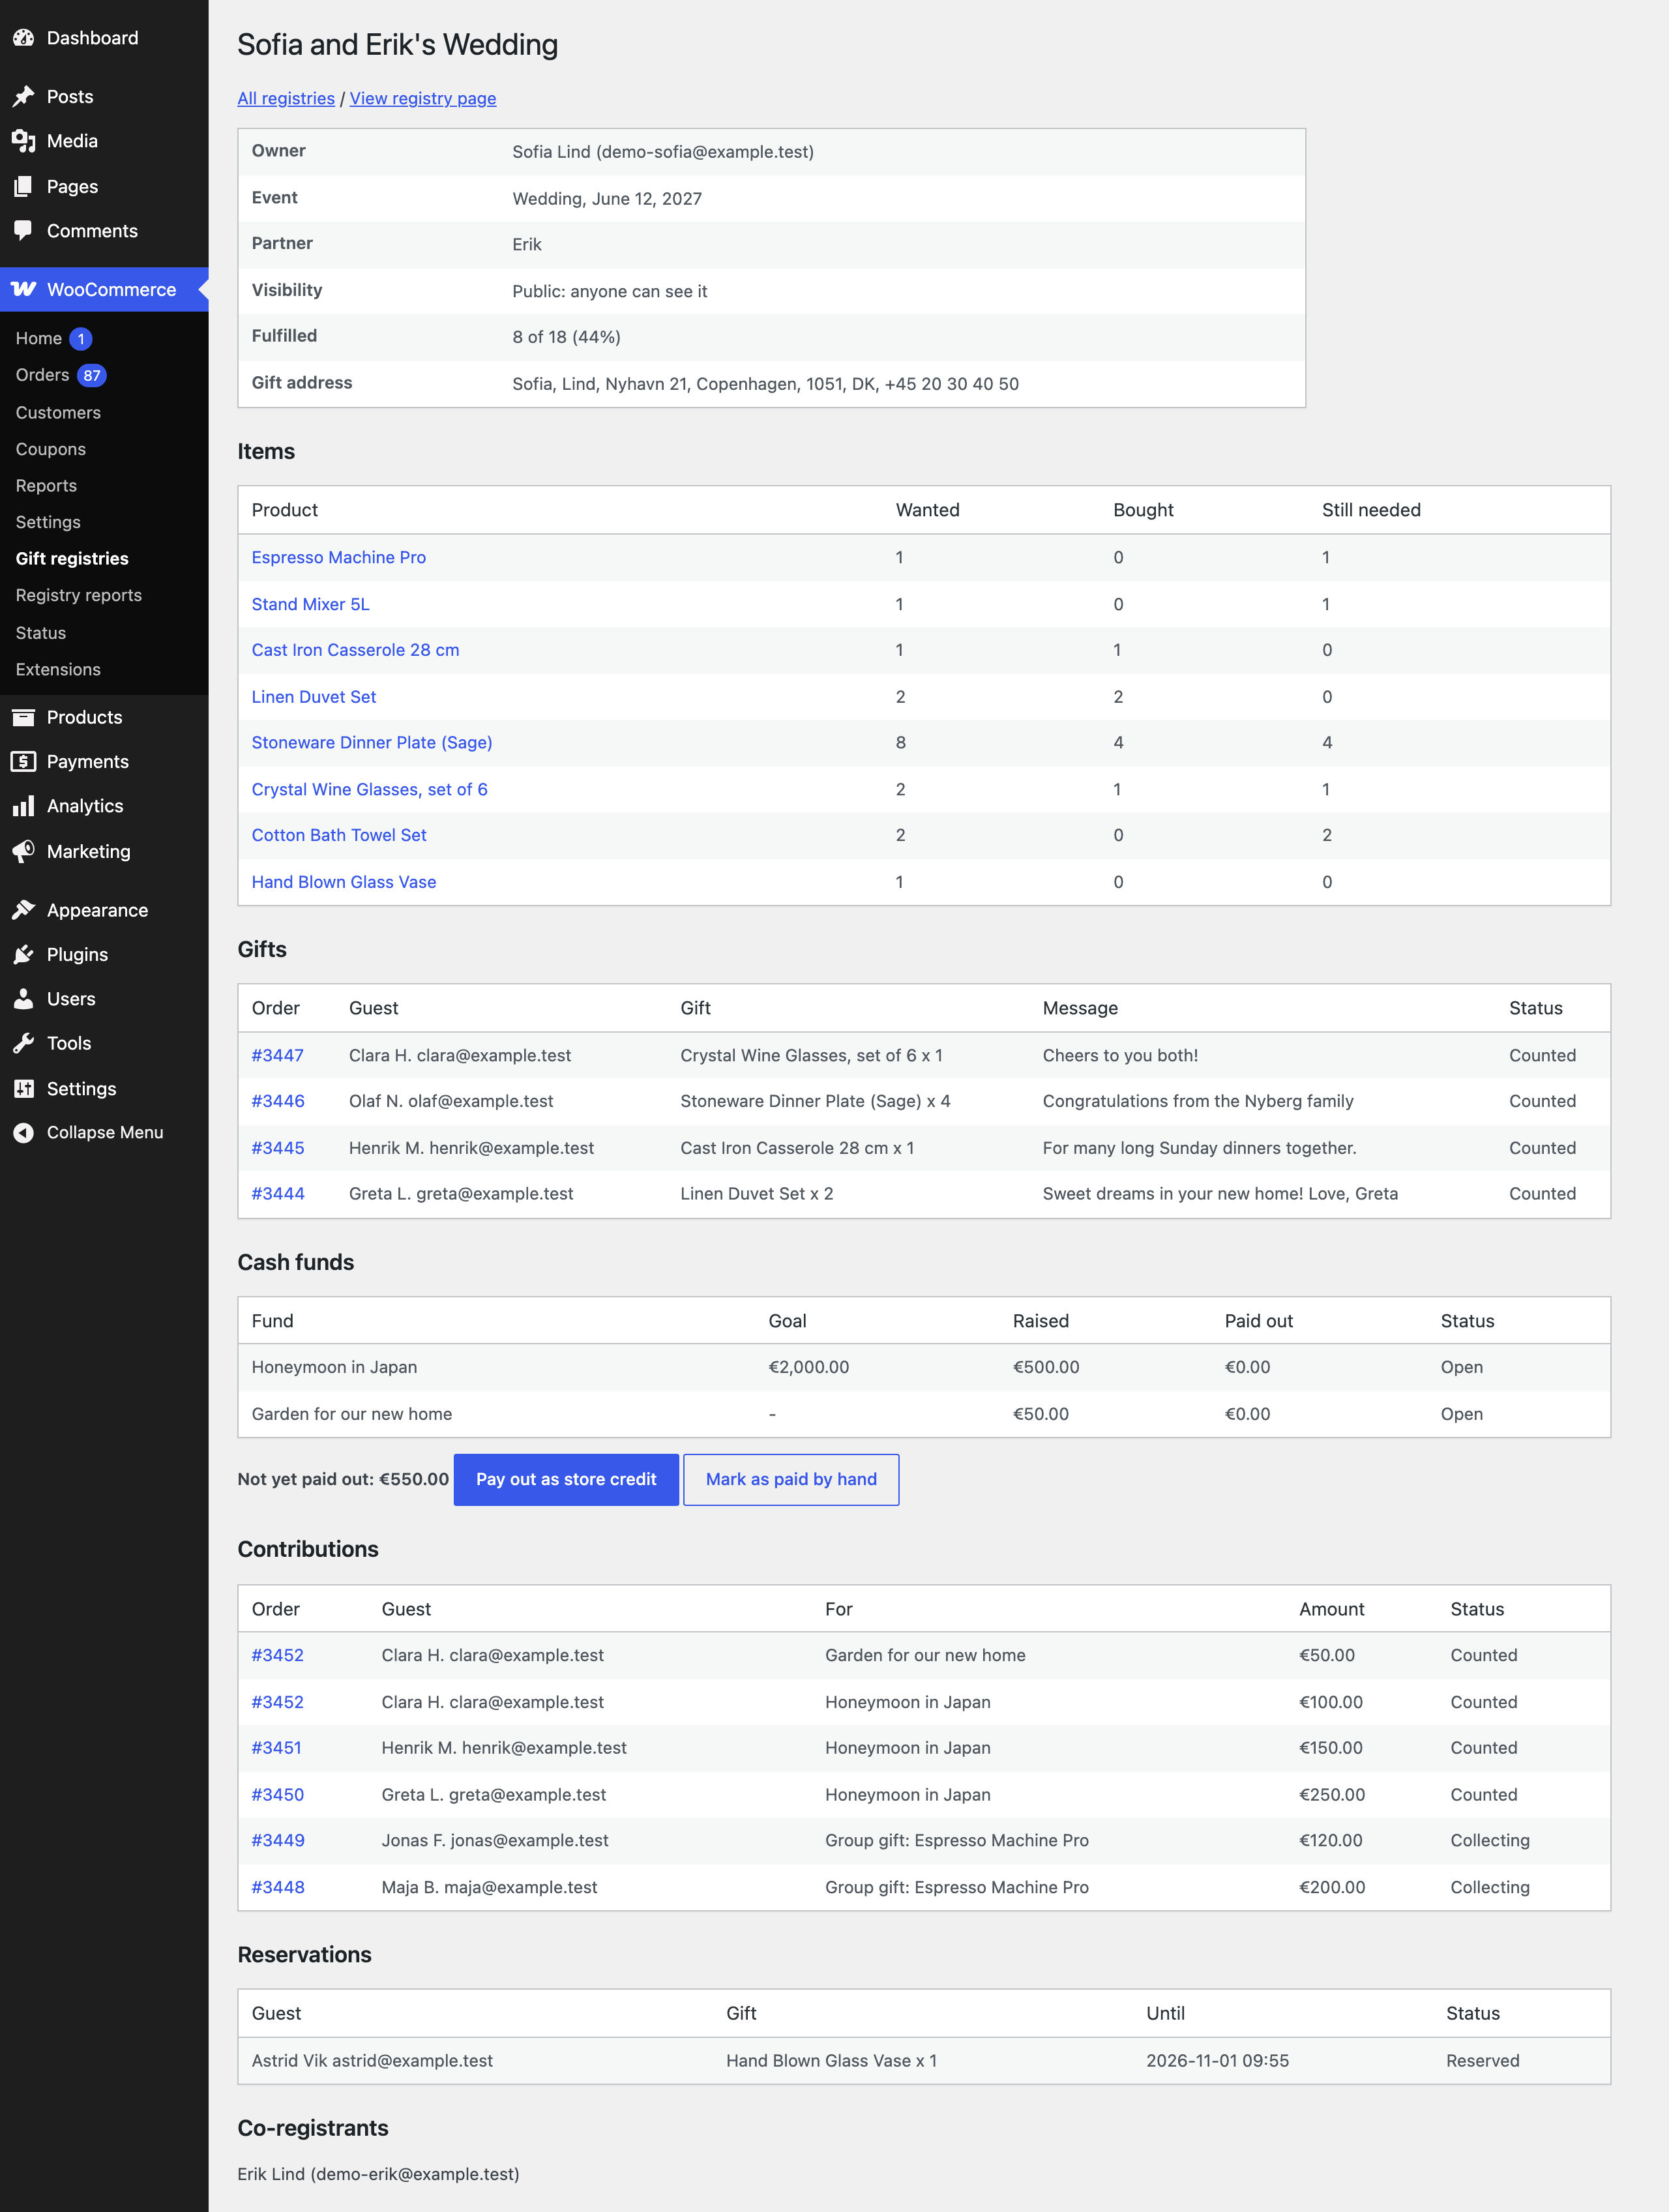Select "Not yet paid out: €550.00" text
Viewport: 1669px width, 2212px height.
coord(343,1479)
